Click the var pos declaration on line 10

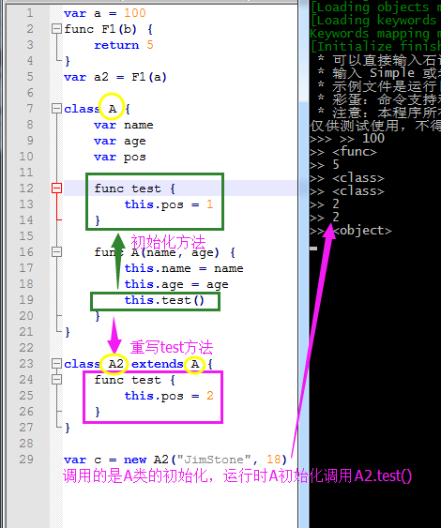(x=120, y=157)
